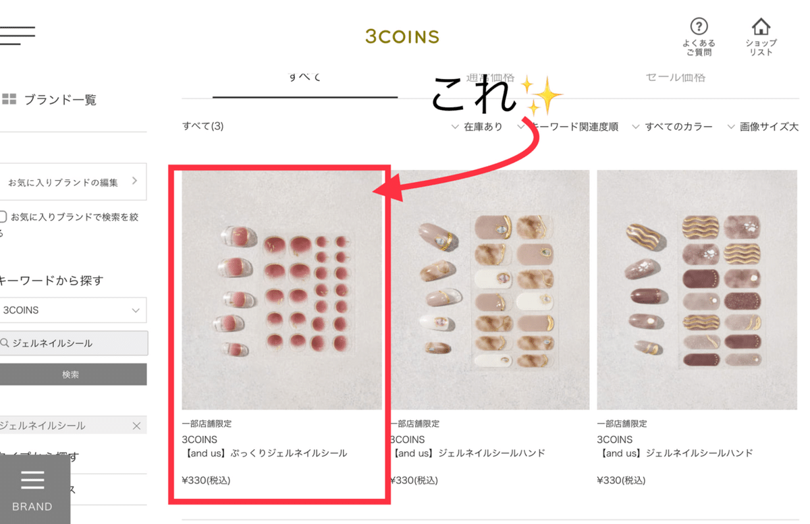The height and width of the screenshot is (524, 810).
Task: Open the よくあるご質問 help icon
Action: coord(699,26)
